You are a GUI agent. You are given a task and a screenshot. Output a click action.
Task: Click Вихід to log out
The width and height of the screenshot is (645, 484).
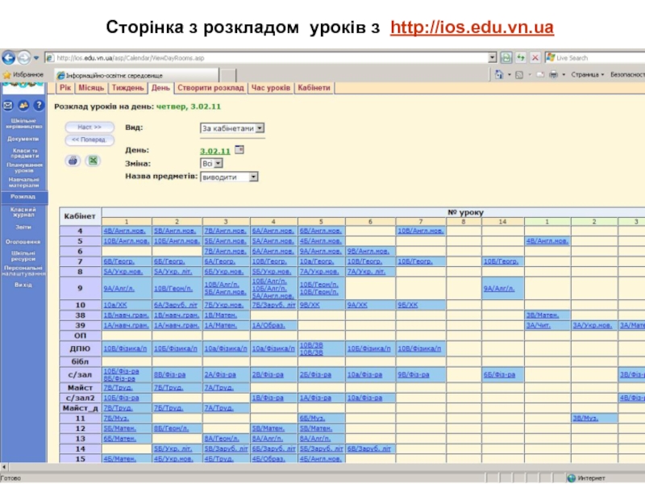coord(23,285)
